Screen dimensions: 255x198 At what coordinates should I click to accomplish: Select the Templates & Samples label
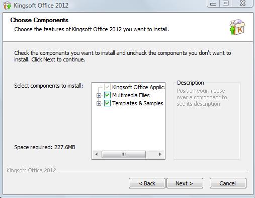tap(138, 103)
